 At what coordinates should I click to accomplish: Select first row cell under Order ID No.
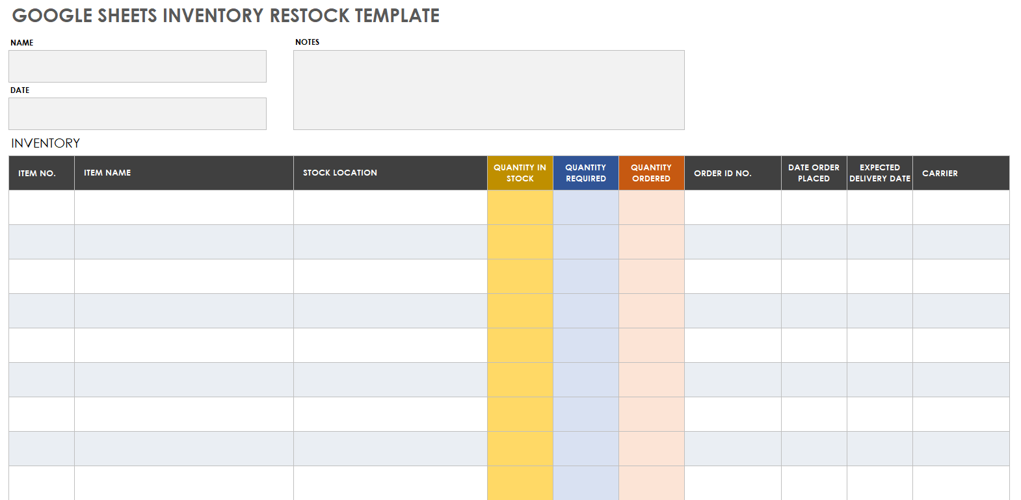point(732,207)
